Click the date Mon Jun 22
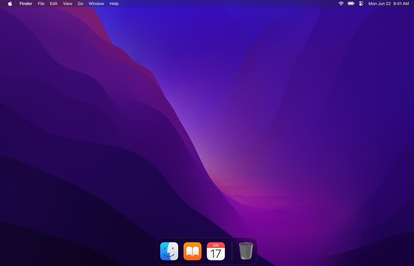 (x=379, y=4)
